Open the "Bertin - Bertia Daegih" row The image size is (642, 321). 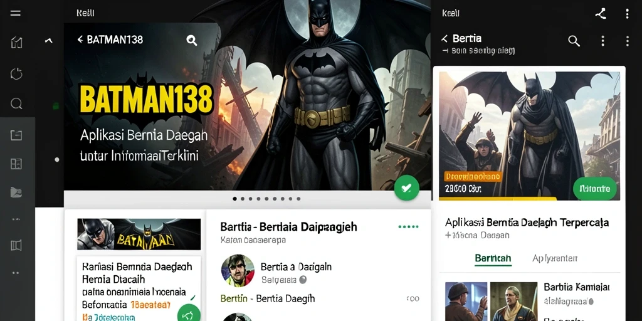(x=267, y=298)
